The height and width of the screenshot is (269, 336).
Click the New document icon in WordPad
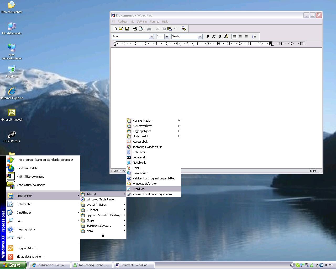point(115,29)
